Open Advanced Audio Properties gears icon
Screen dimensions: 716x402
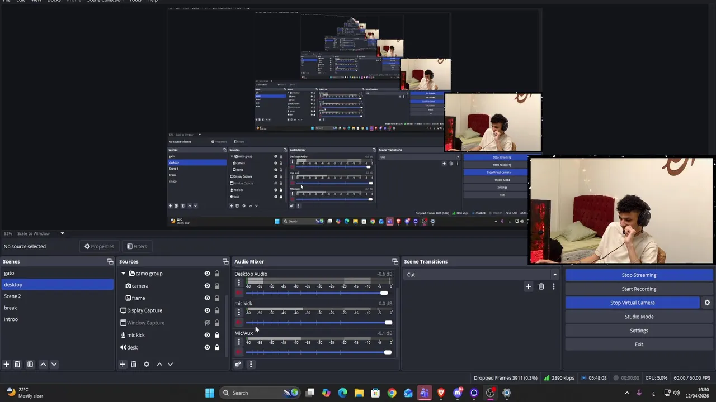point(238,364)
